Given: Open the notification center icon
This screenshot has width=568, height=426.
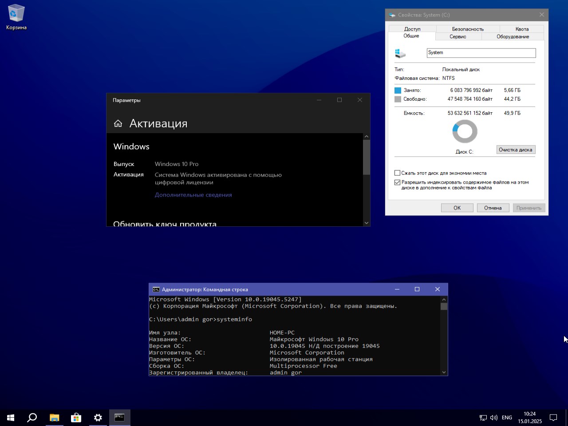Looking at the screenshot, I should (x=553, y=418).
